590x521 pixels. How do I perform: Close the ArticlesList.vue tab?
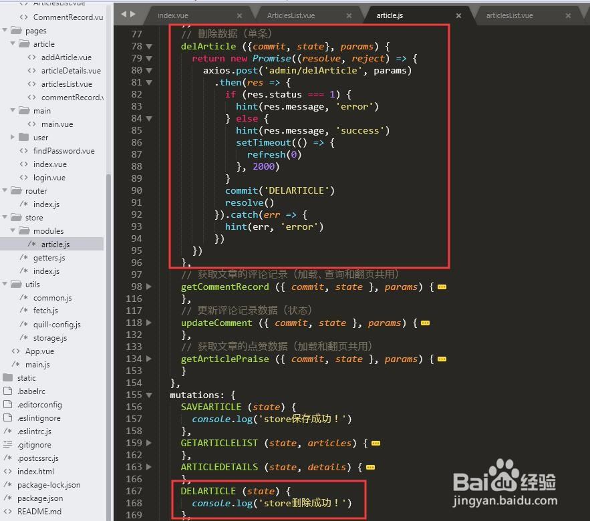click(x=349, y=16)
